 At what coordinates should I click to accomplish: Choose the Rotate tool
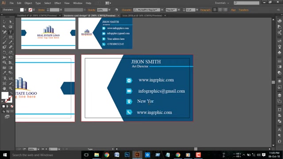point(4,53)
